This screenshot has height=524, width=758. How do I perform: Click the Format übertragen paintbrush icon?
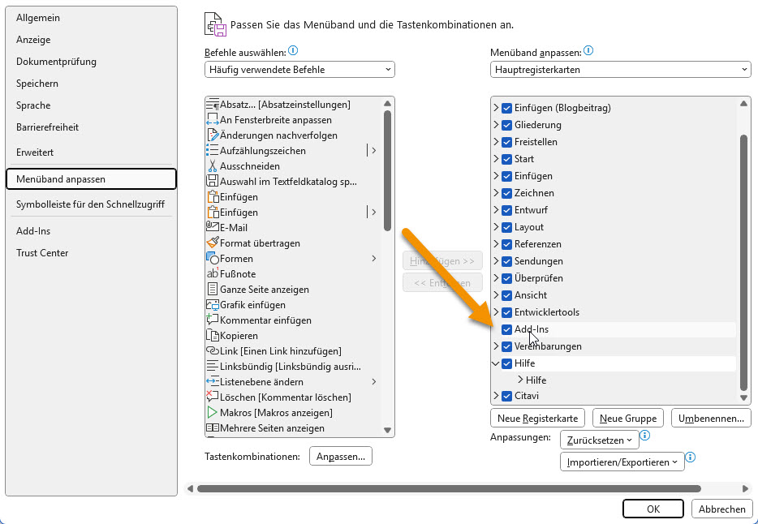[213, 243]
